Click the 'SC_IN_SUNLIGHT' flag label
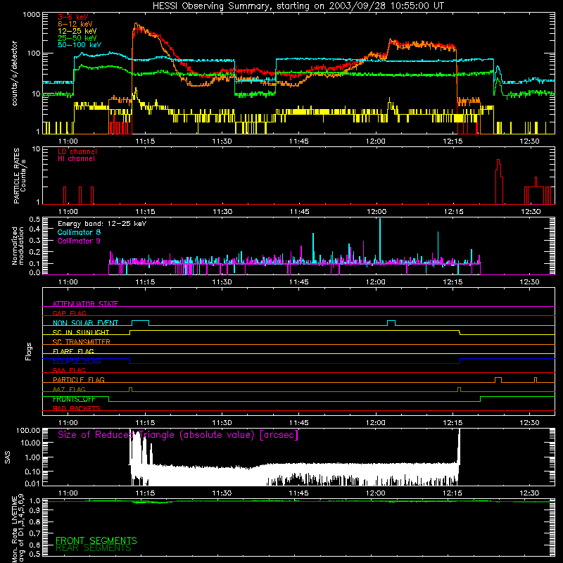563x563 pixels. [81, 332]
